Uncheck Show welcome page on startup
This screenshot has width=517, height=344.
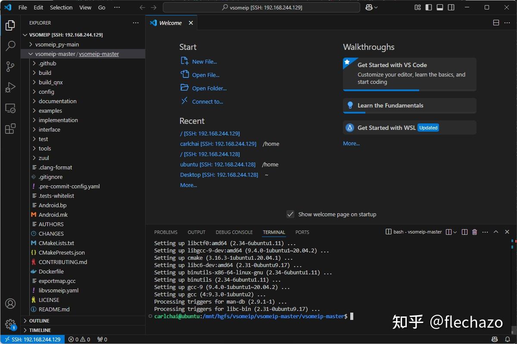coord(290,214)
